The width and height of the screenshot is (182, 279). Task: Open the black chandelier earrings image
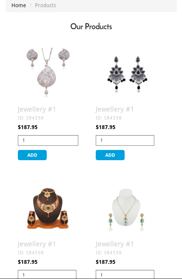pos(127,74)
